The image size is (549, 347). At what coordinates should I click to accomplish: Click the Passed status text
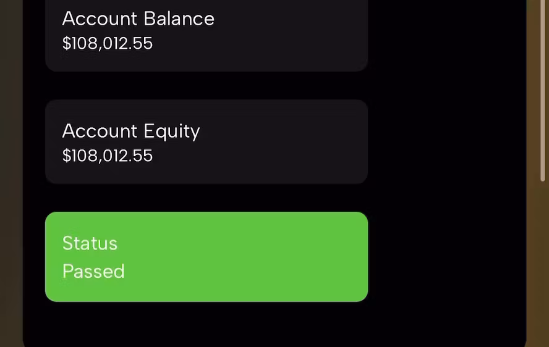point(93,272)
